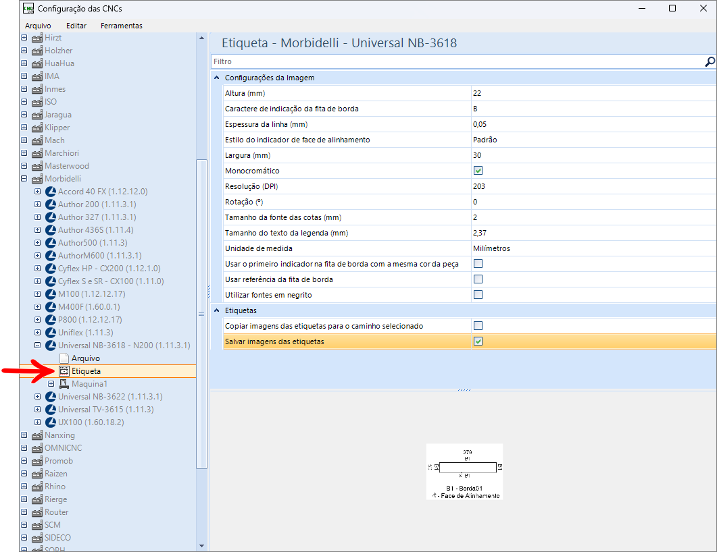
Task: Click the Arquivo document page icon
Action: tap(64, 358)
